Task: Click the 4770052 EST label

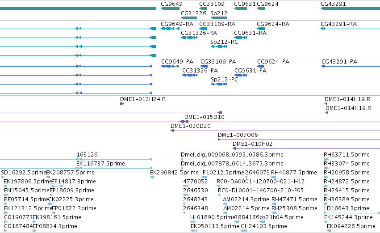Action: pyautogui.click(x=196, y=182)
